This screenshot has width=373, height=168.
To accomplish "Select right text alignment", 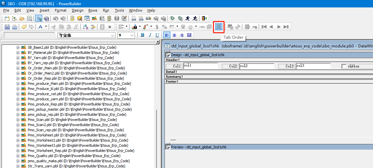I will tap(182, 35).
